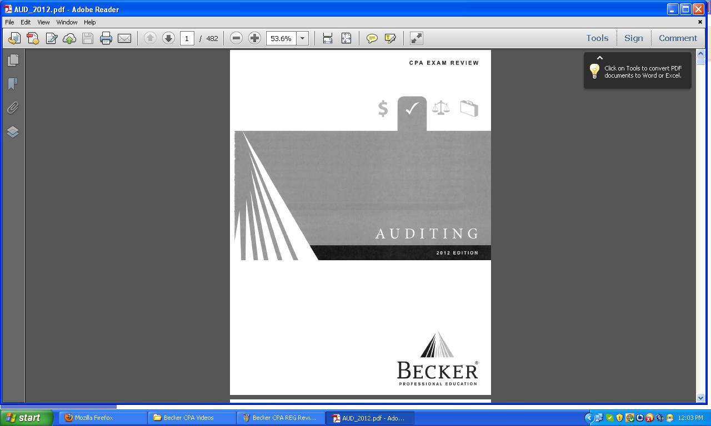Print the document with the printer icon
This screenshot has height=426, width=711.
click(x=106, y=38)
